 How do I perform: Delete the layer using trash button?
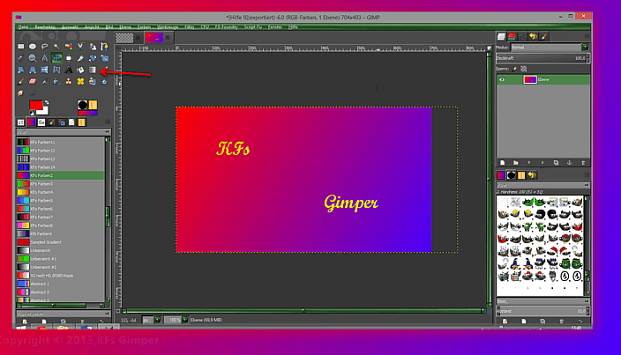pos(583,162)
